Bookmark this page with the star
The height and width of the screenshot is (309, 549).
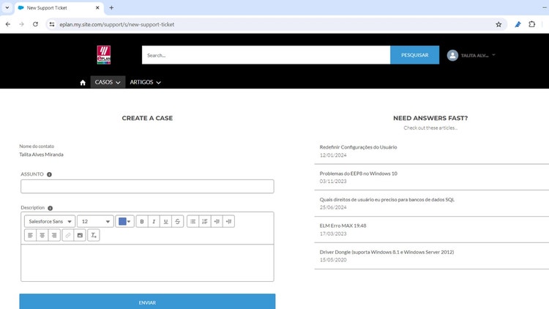tap(498, 24)
